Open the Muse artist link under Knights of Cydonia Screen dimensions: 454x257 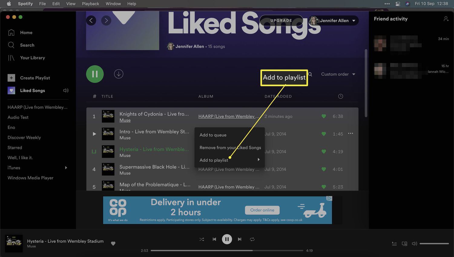pos(125,120)
